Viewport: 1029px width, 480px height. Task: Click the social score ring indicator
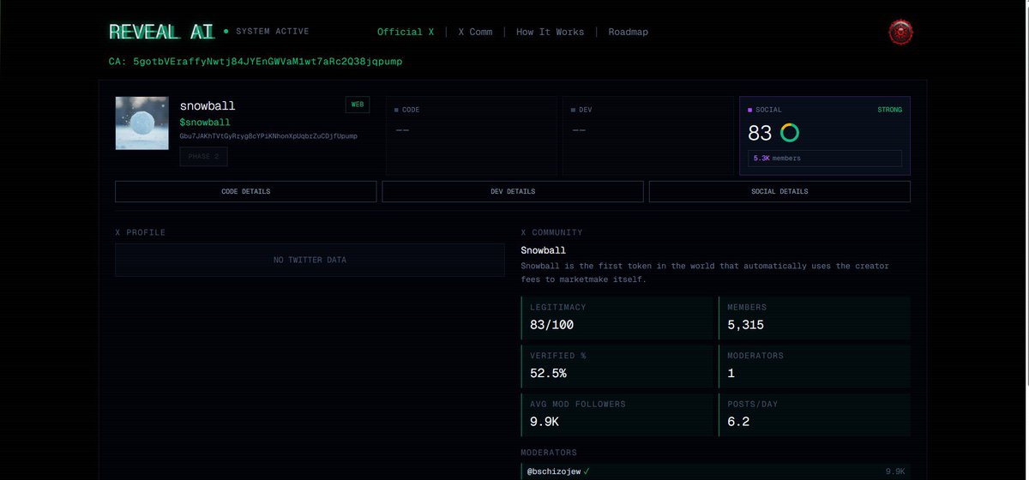(x=789, y=133)
